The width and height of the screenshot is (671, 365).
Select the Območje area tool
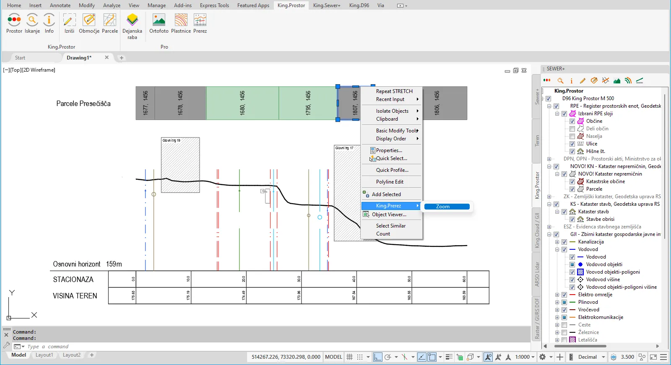pos(89,20)
